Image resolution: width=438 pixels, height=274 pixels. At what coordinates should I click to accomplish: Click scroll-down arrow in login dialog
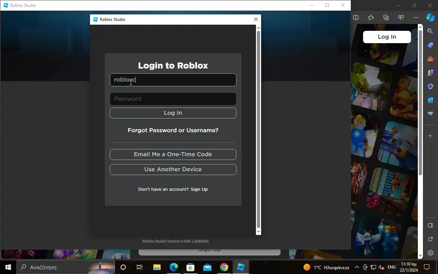258,232
